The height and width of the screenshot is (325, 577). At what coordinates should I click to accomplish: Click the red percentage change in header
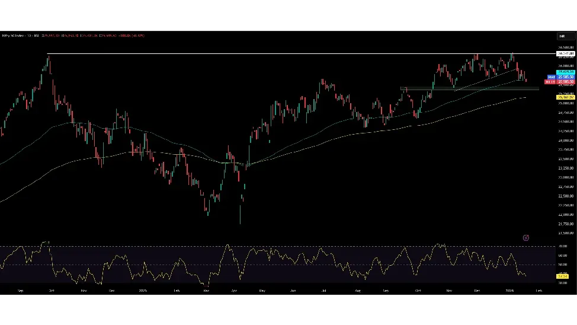pyautogui.click(x=137, y=36)
